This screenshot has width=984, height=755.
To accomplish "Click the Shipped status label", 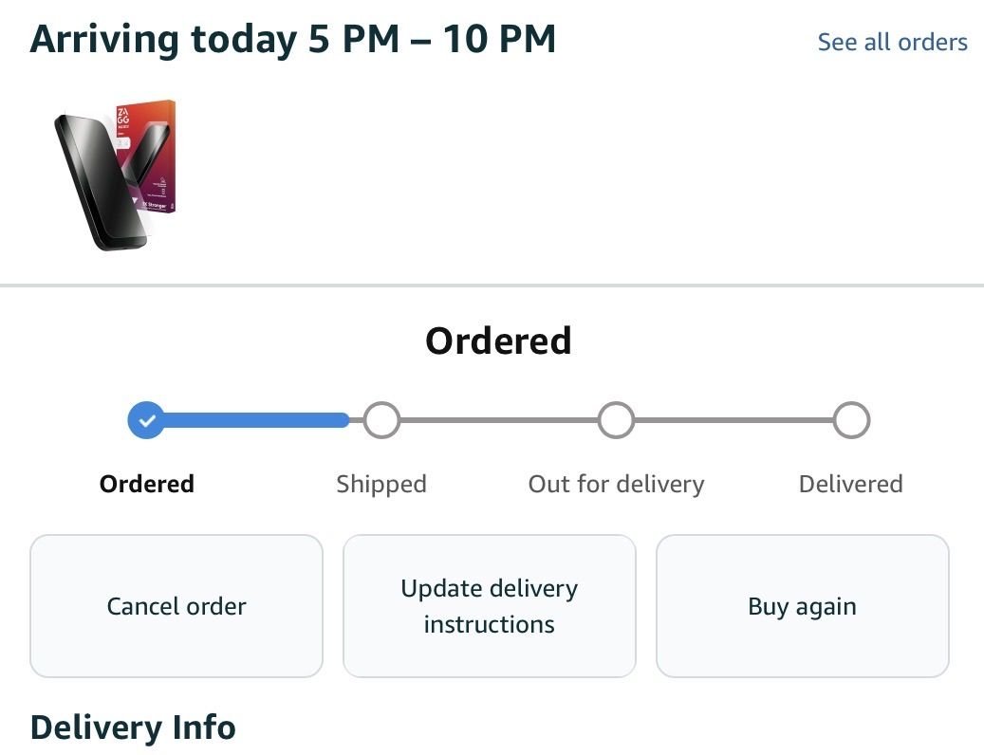I will click(x=381, y=484).
